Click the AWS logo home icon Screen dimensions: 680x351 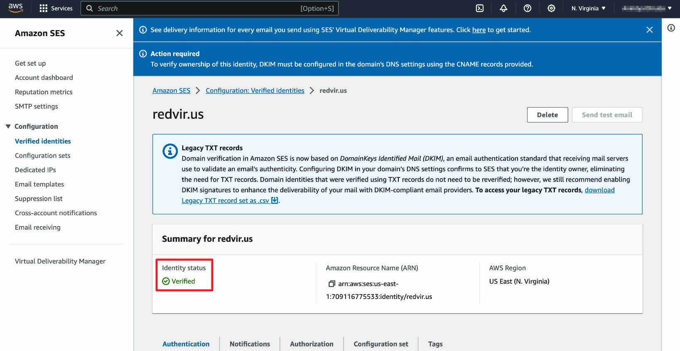pos(16,8)
